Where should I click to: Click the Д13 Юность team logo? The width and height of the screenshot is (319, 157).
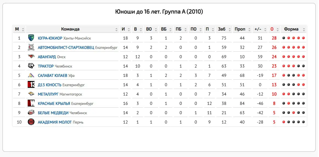[31, 85]
